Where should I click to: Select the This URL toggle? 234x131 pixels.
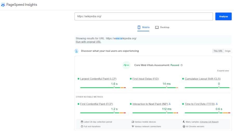pos(218,51)
